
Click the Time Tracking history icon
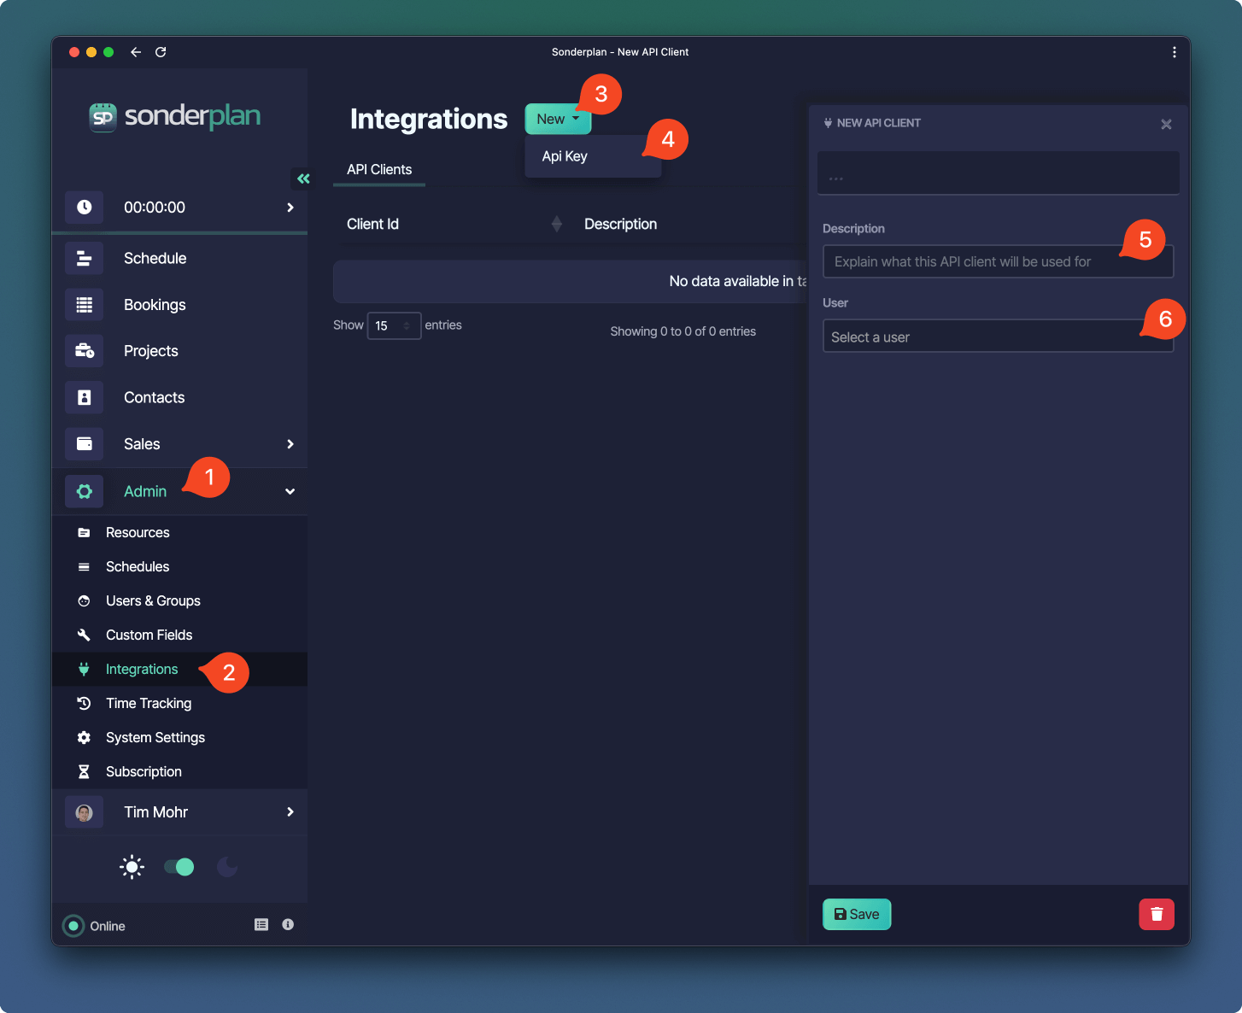click(x=84, y=703)
